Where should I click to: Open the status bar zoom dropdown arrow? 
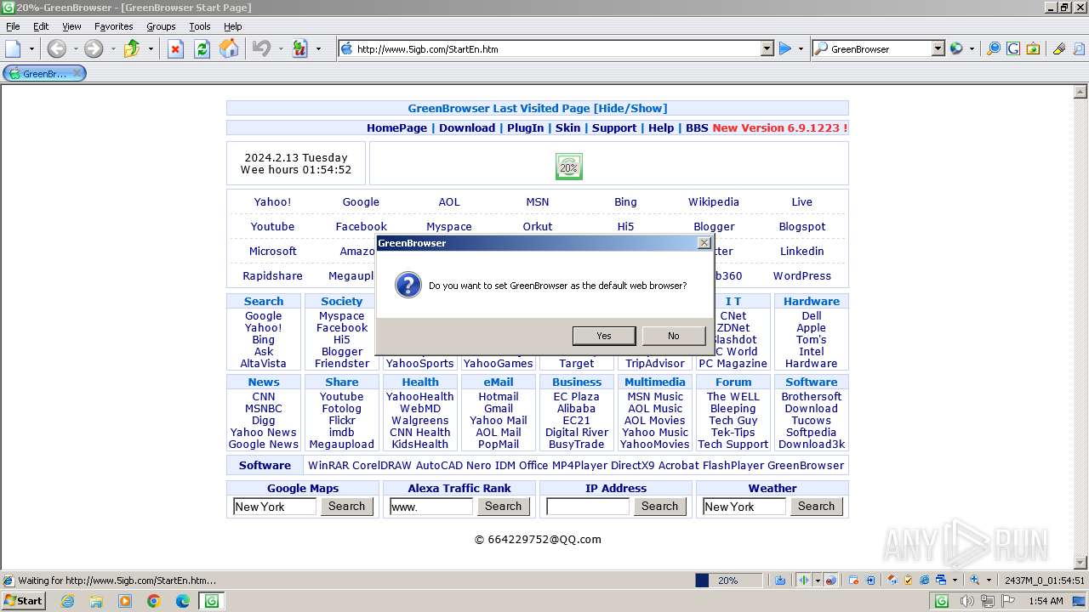[989, 581]
